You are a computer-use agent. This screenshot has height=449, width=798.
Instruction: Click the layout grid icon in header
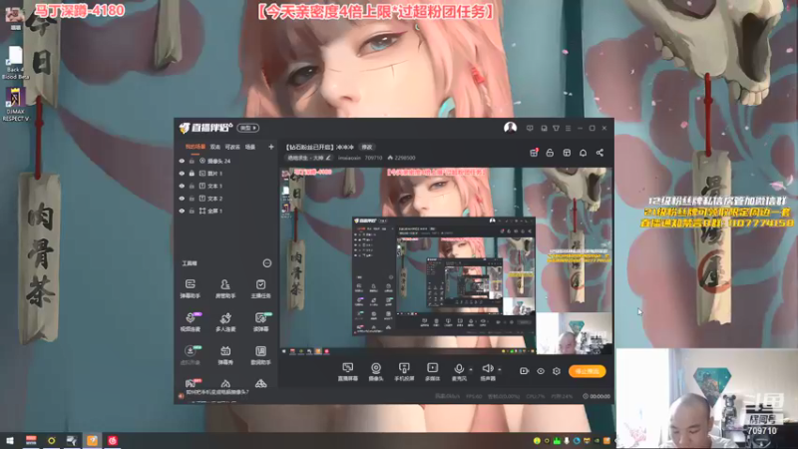(x=567, y=153)
